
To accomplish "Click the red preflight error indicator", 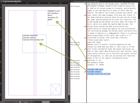I will pos(23,102).
